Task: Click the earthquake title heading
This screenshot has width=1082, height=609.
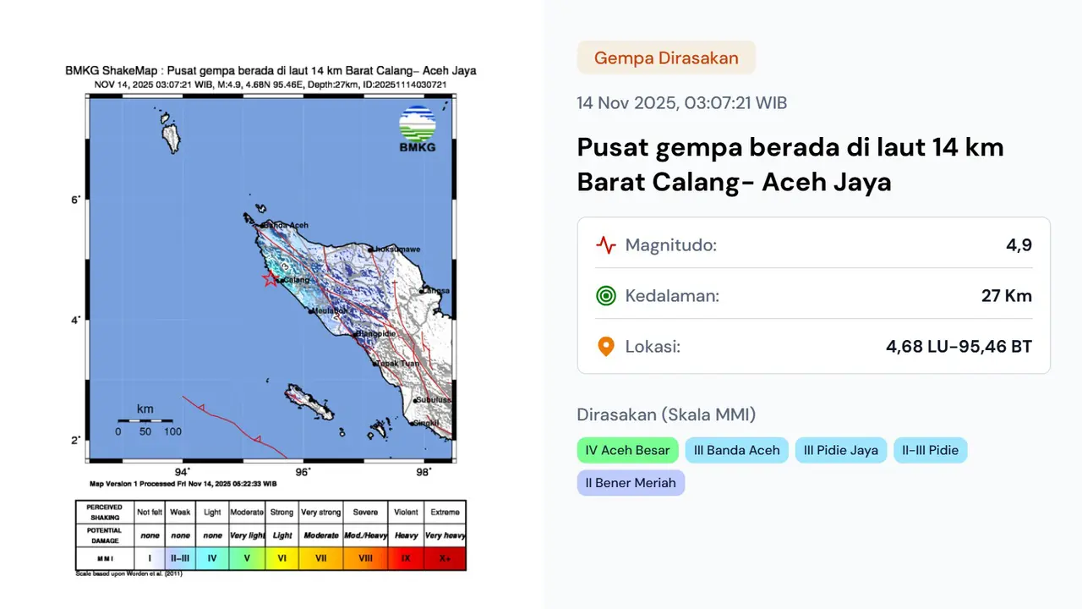Action: click(x=790, y=164)
